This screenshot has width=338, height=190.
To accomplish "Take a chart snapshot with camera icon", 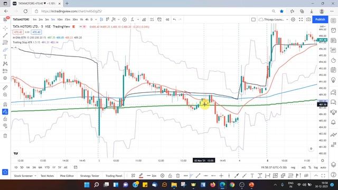I will (x=308, y=20).
